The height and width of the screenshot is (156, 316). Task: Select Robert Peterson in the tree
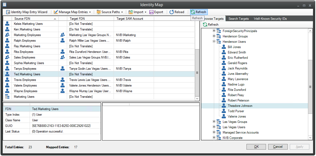pyautogui.click(x=238, y=100)
